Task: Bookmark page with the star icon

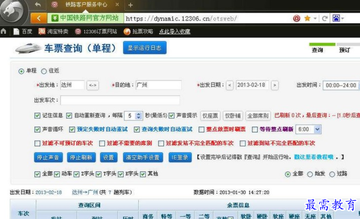Action: point(307,18)
